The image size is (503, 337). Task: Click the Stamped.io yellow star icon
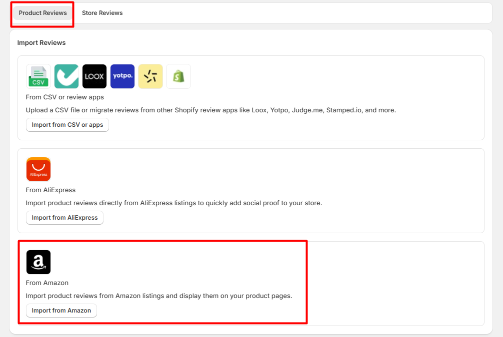point(150,76)
